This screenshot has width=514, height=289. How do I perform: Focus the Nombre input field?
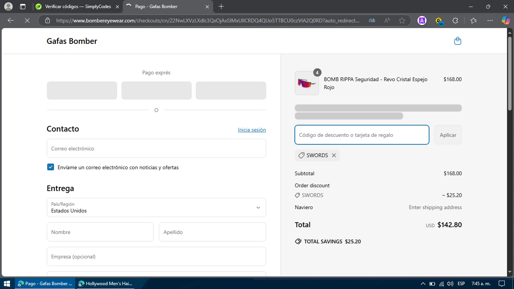point(100,232)
